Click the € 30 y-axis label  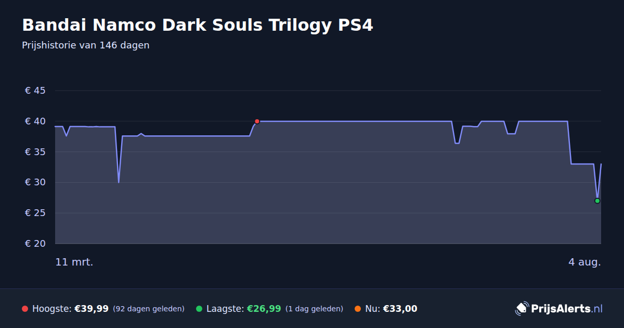click(35, 182)
